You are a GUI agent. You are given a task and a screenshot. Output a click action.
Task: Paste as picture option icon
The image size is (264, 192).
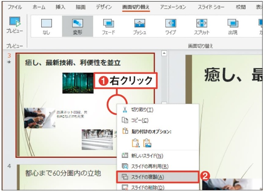(x=147, y=143)
